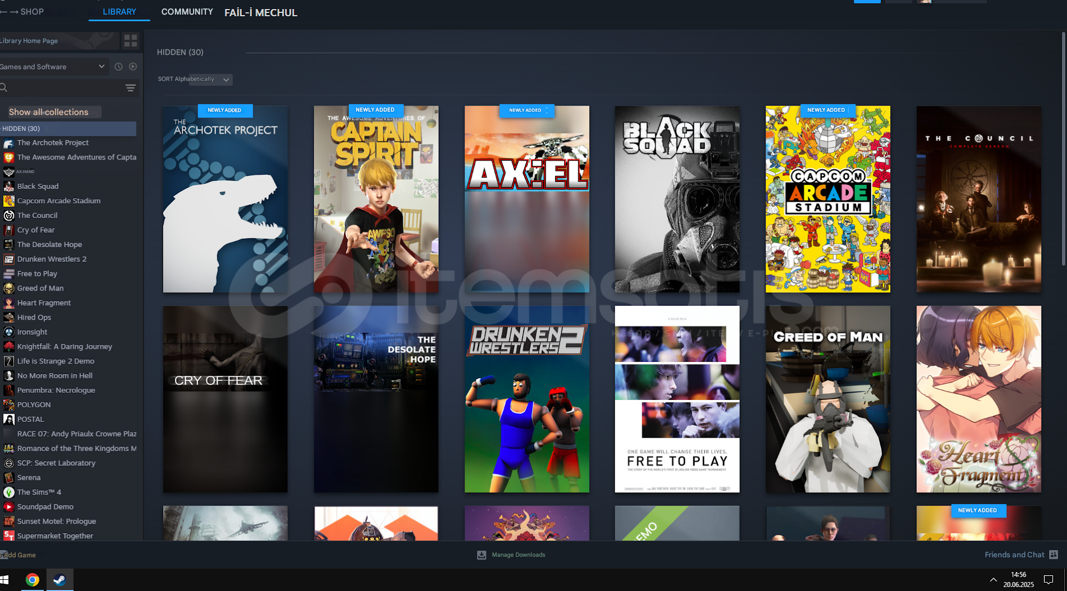Select Cry of Fear sidebar icon
This screenshot has height=591, width=1067.
point(8,230)
